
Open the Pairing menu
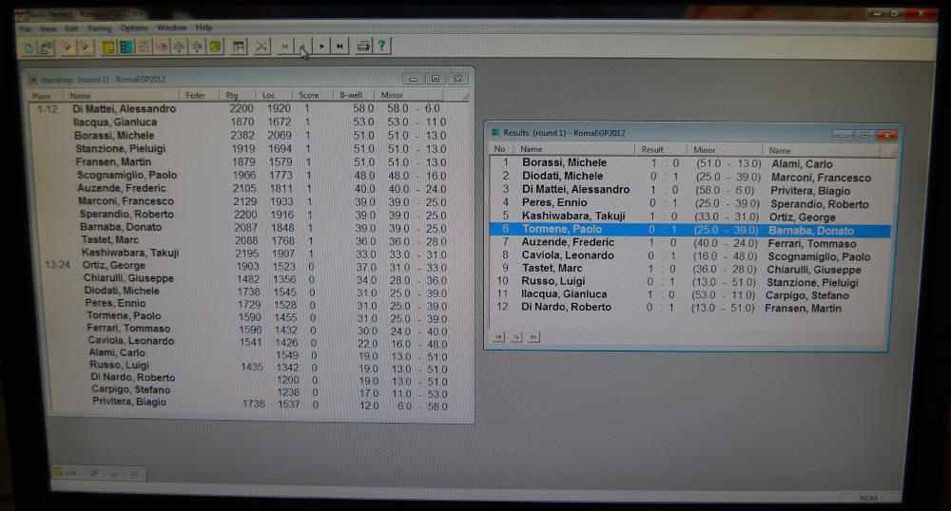tap(100, 28)
